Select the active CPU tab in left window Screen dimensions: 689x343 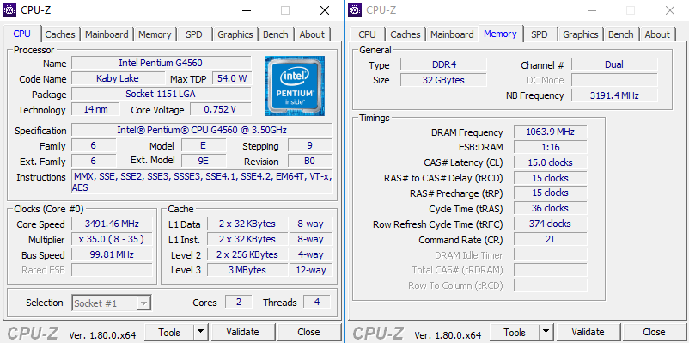(x=22, y=34)
